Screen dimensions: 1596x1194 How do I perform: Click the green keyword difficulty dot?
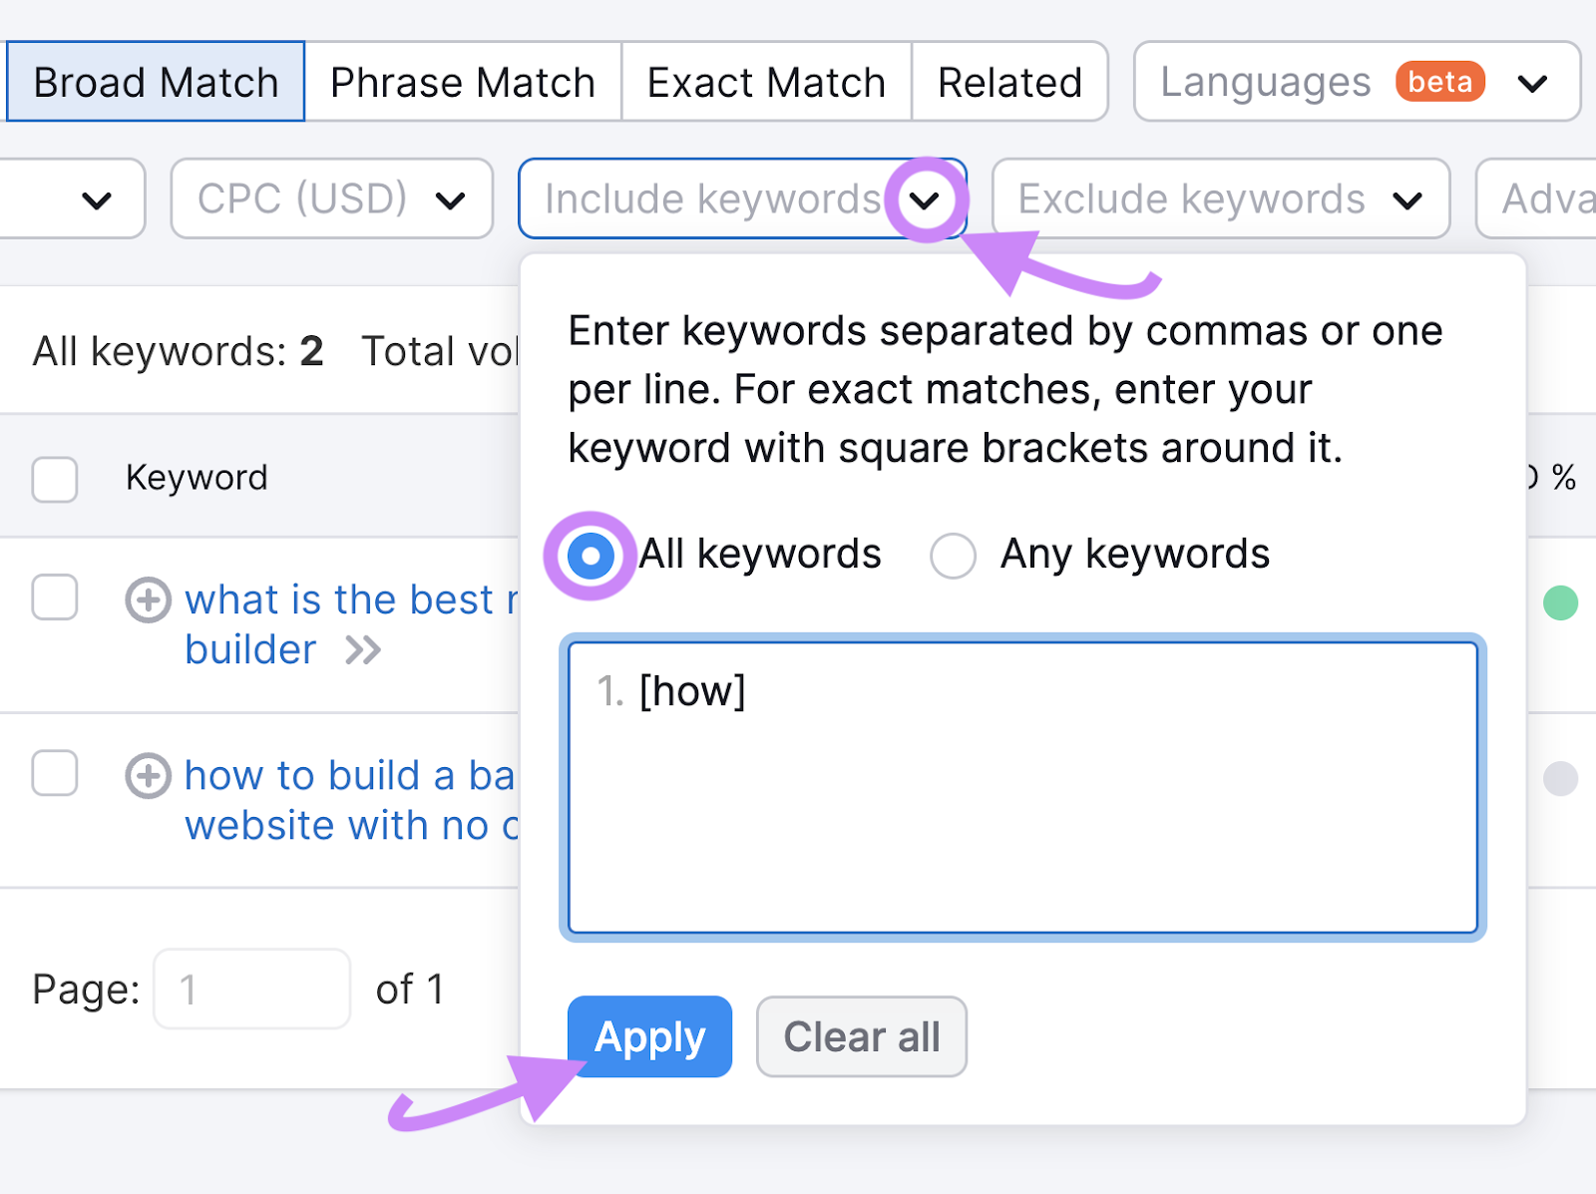pos(1561,599)
